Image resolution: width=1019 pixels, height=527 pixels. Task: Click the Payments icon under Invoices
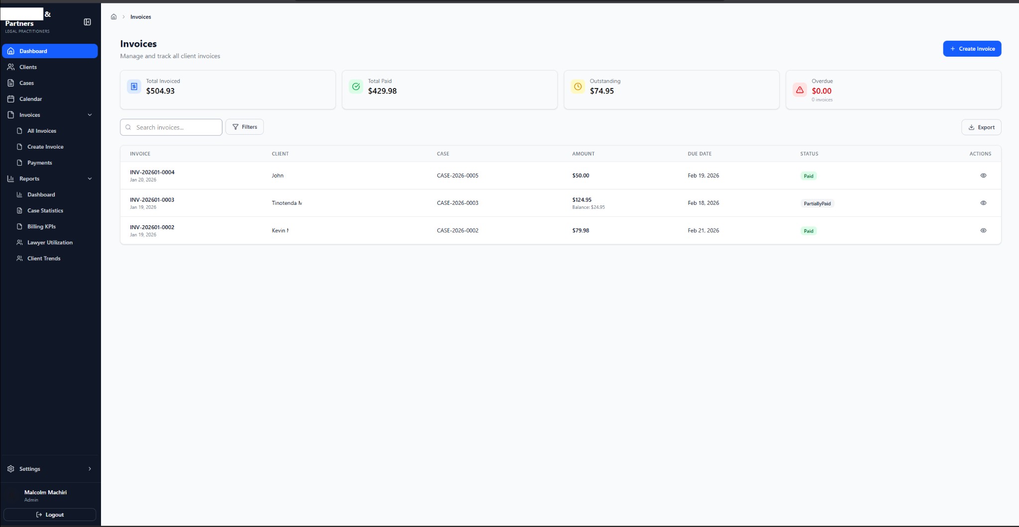20,163
